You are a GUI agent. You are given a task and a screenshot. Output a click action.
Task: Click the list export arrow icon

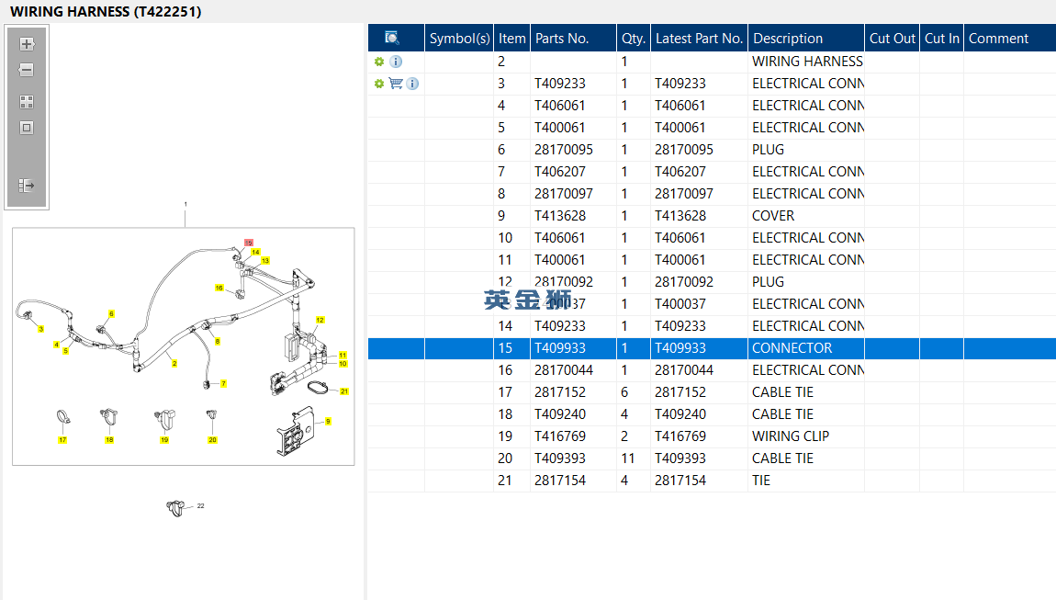[27, 186]
